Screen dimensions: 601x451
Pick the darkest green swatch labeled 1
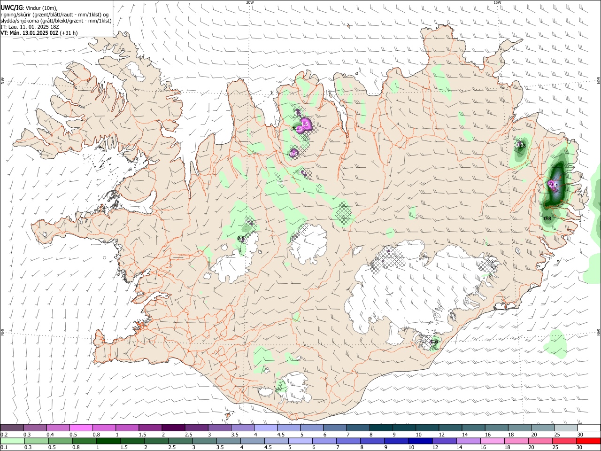tap(108, 441)
